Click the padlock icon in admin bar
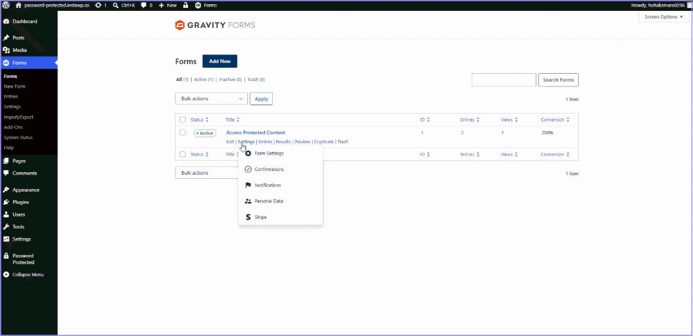The height and width of the screenshot is (336, 693). (185, 5)
